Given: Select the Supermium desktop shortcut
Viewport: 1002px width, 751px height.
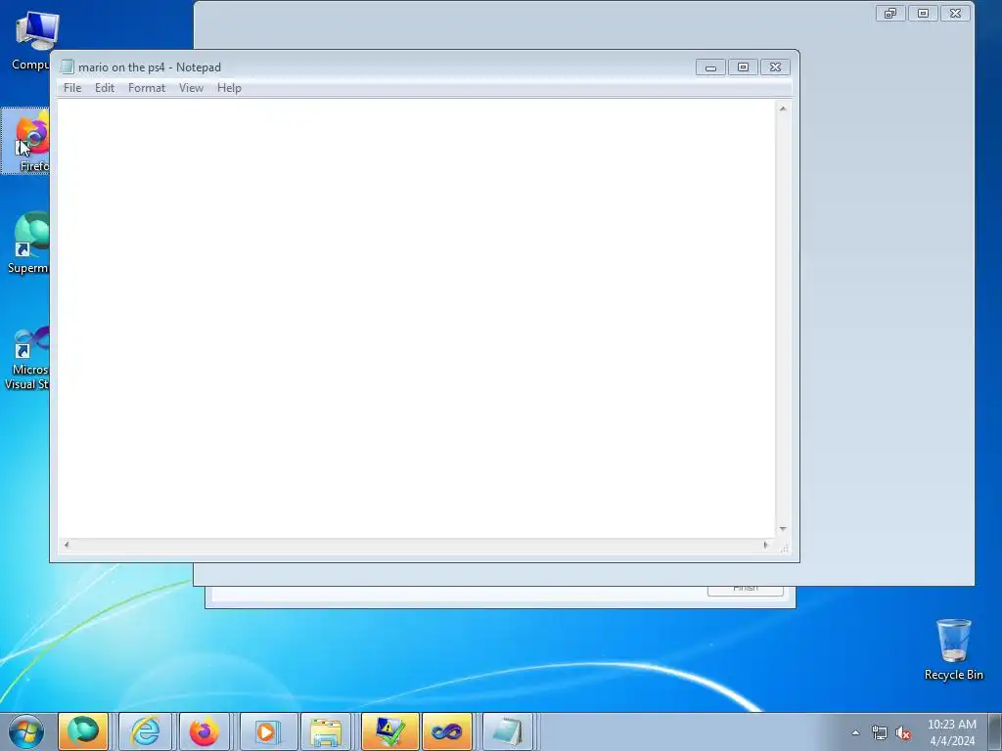Looking at the screenshot, I should pos(26,243).
